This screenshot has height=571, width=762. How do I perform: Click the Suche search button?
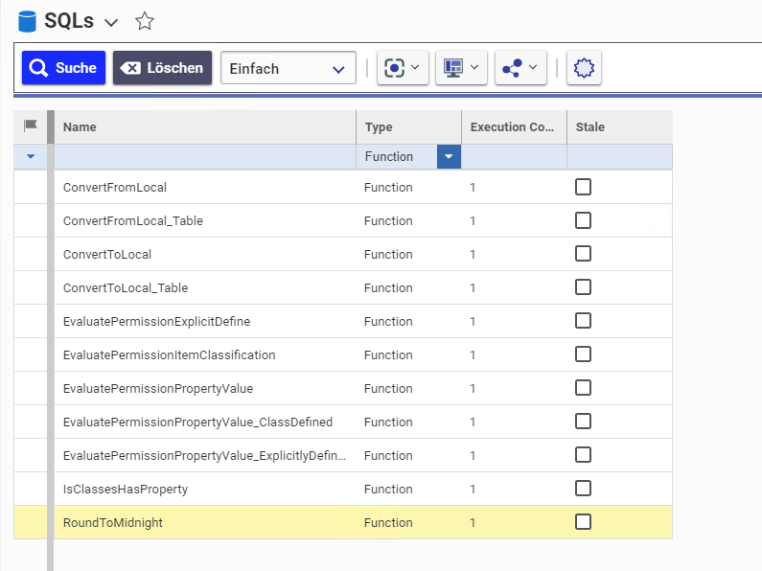coord(63,68)
